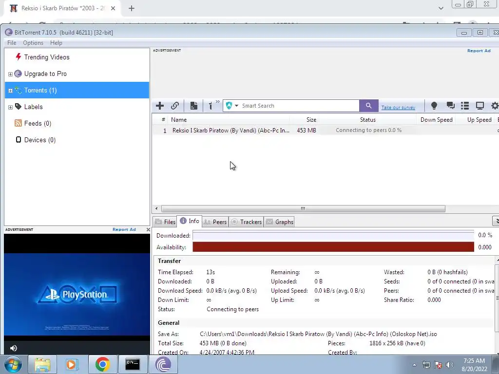This screenshot has width=499, height=374.
Task: Click the Save As file path text
Action: (x=318, y=334)
